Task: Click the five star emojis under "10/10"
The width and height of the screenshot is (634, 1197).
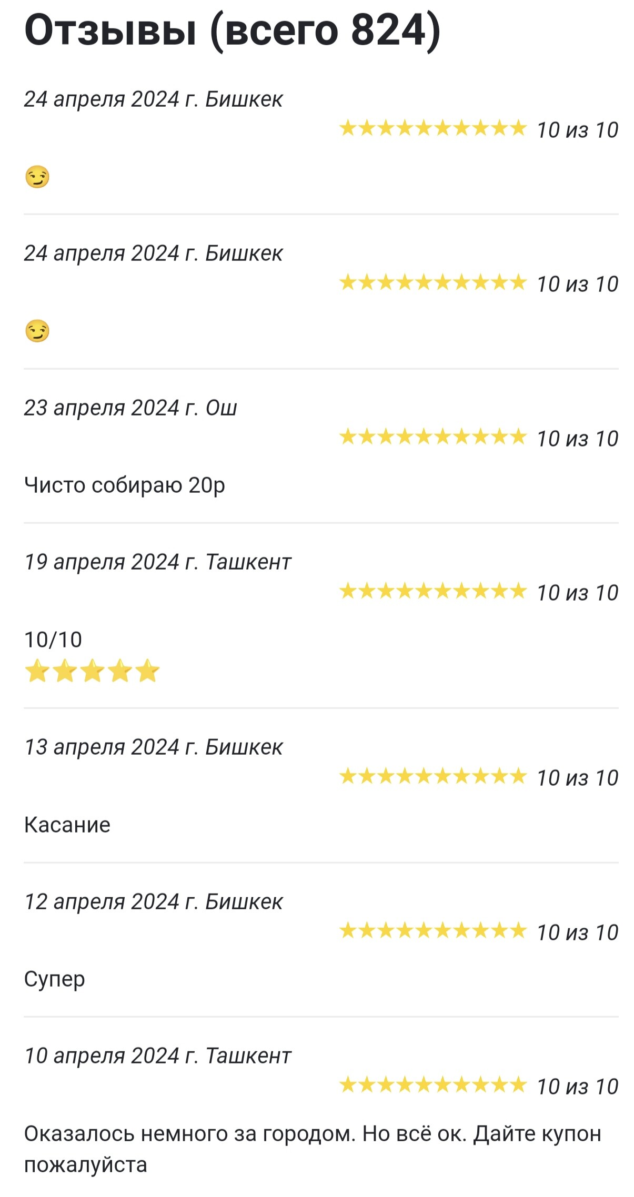Action: pos(92,671)
